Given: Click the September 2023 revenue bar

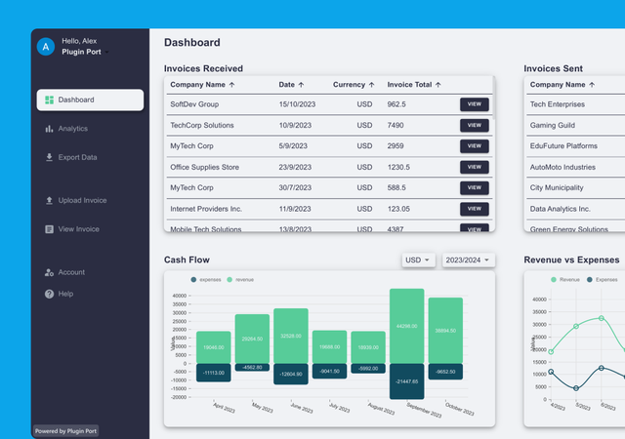Looking at the screenshot, I should point(407,326).
